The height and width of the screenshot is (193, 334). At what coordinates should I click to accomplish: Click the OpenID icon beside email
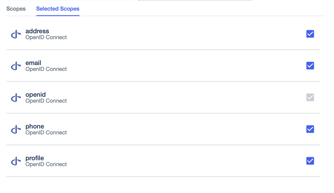[16, 66]
